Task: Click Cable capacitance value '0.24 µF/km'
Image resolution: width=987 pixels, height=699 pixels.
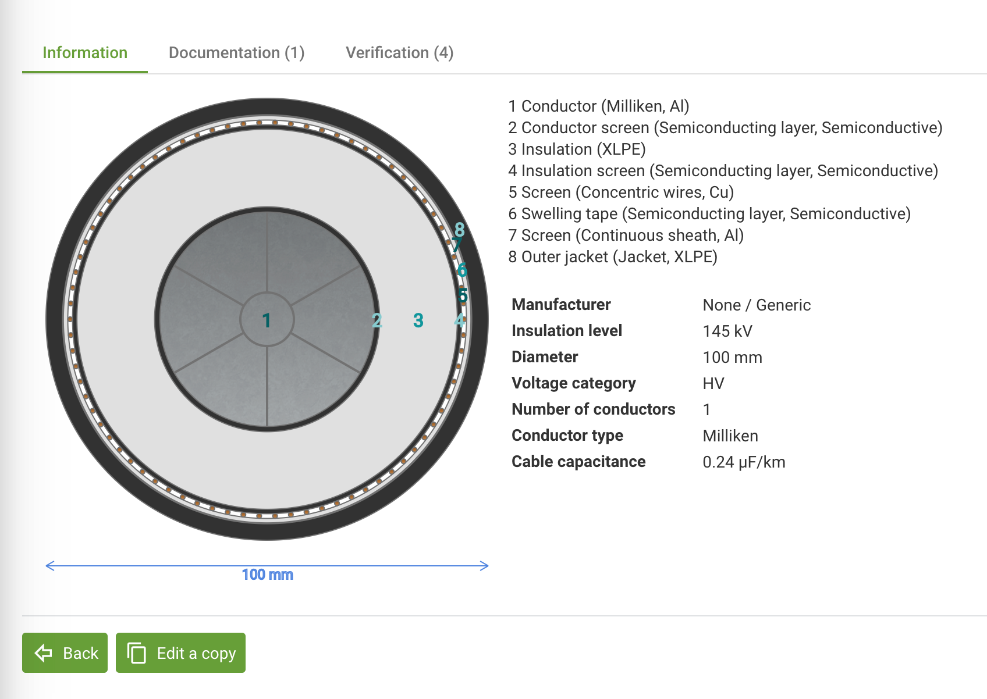Action: [744, 462]
